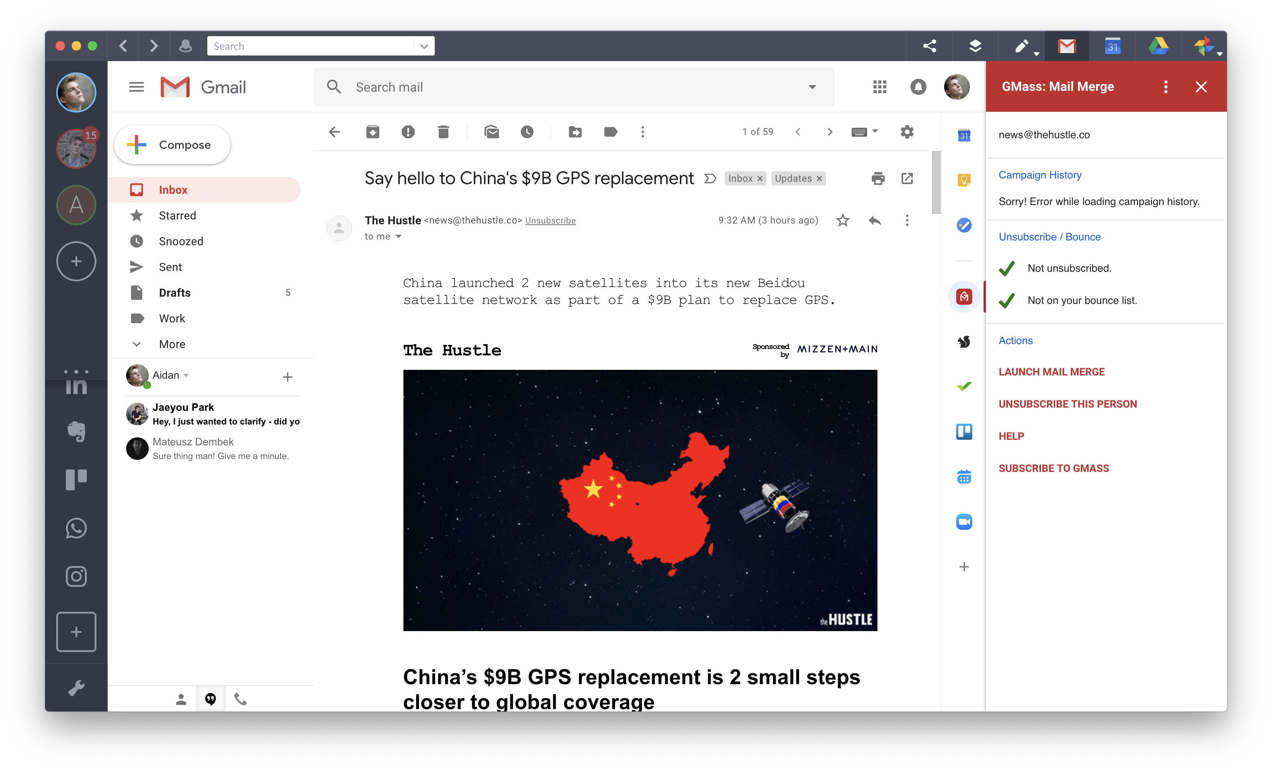Open Google Tasks in the side panel
This screenshot has width=1272, height=771.
point(964,225)
